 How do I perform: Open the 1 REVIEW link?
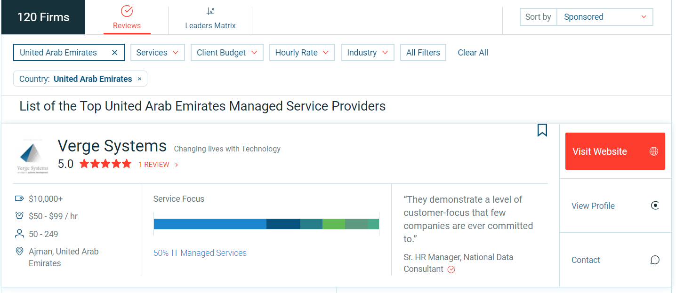[x=158, y=165]
